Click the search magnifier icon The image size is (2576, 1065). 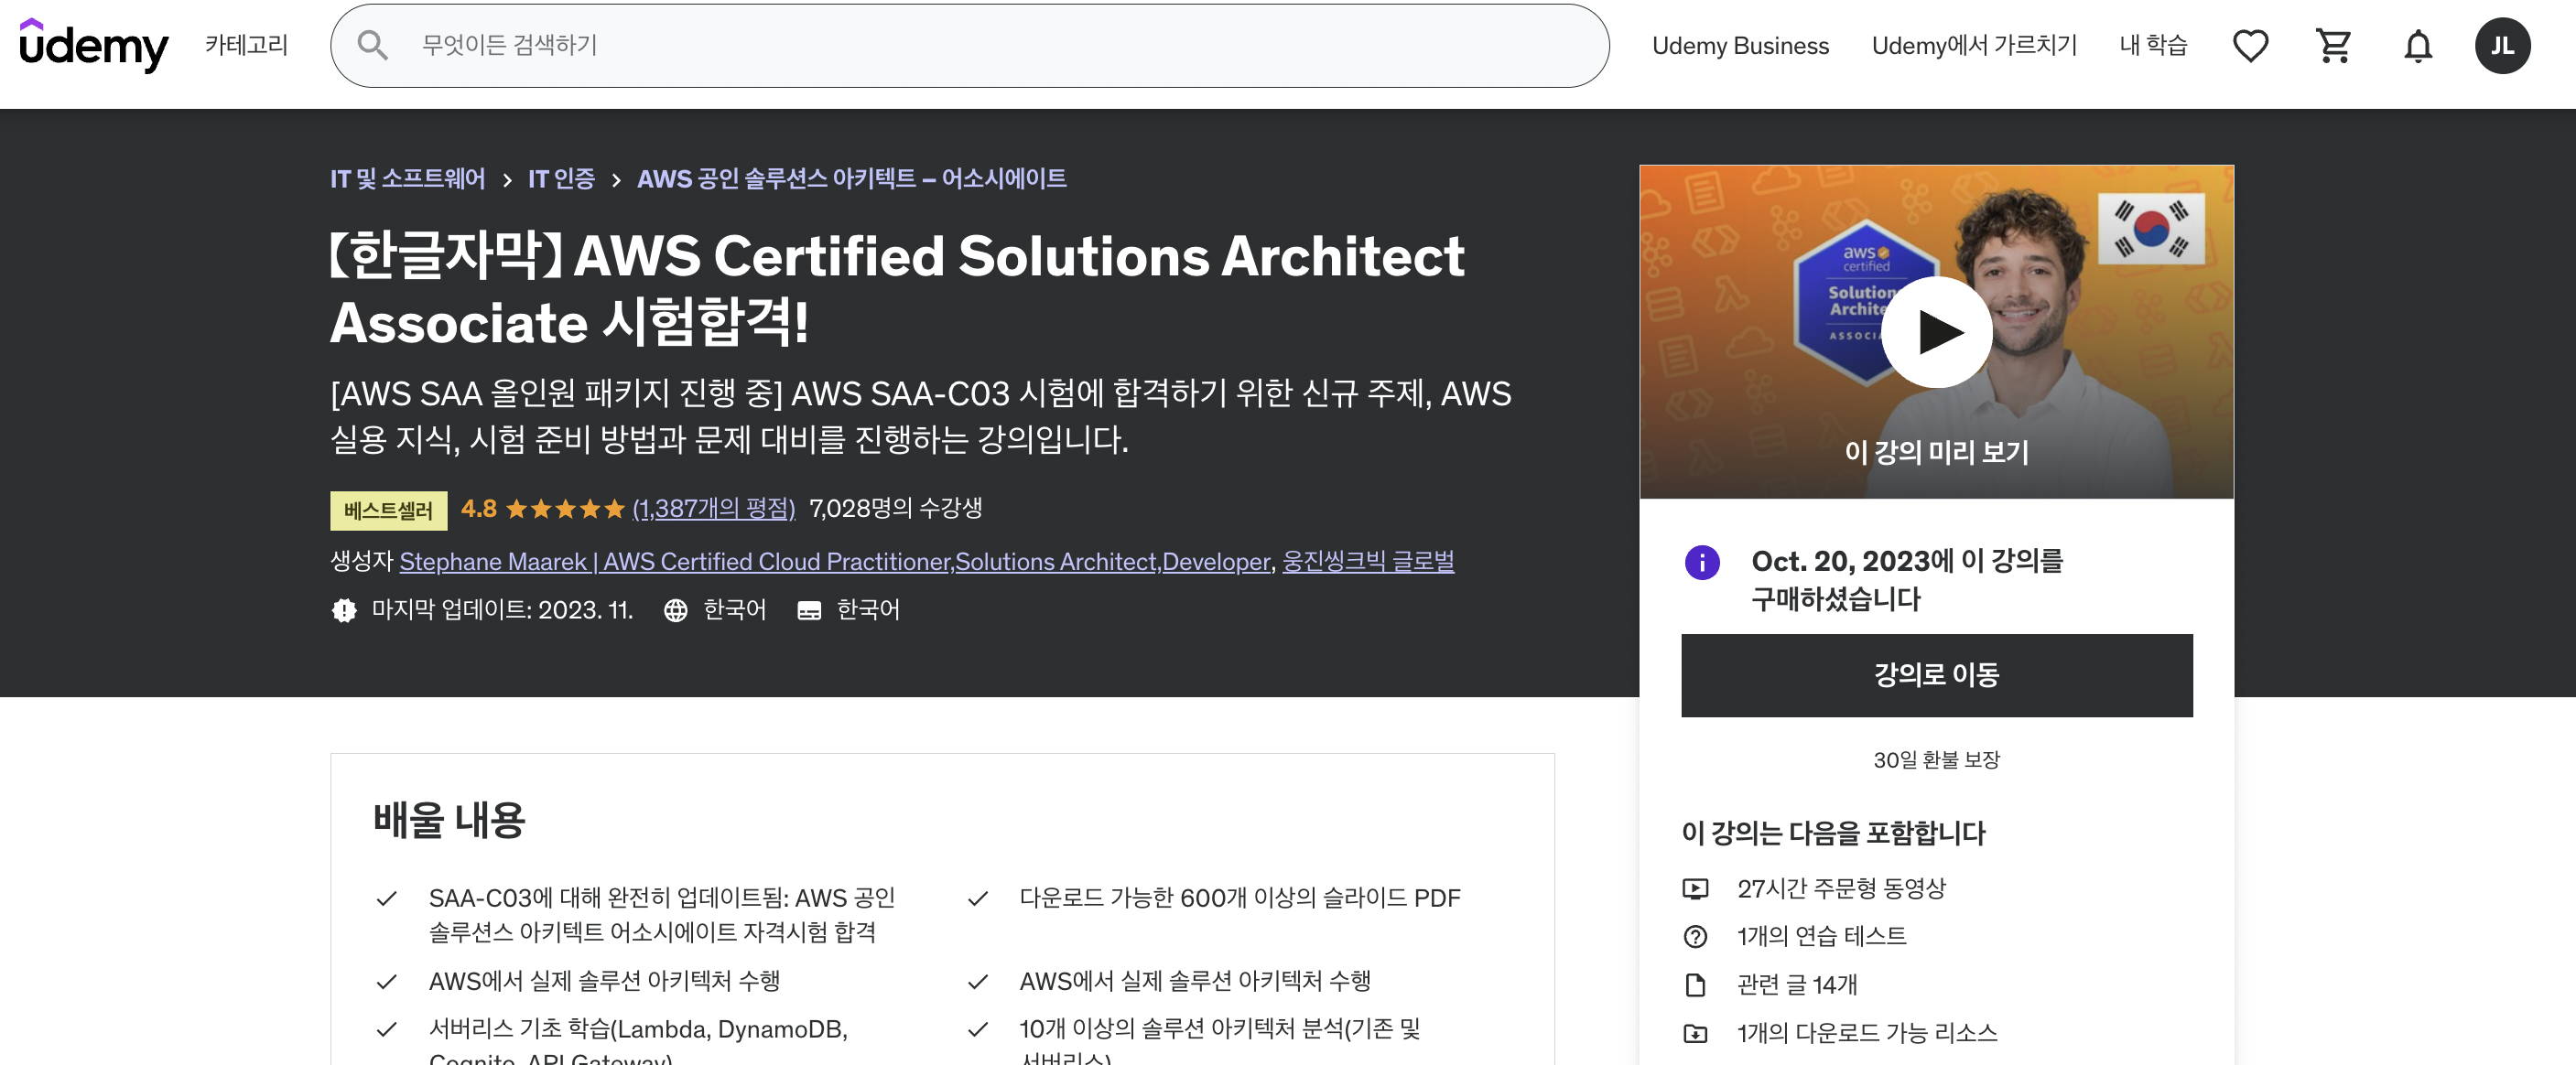coord(372,45)
